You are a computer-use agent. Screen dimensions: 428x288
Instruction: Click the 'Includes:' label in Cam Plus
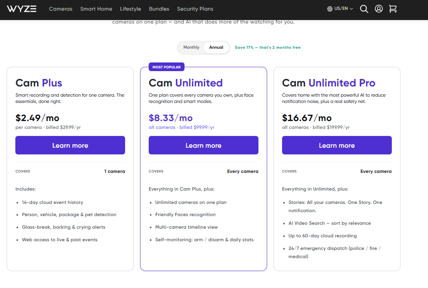[x=26, y=189]
